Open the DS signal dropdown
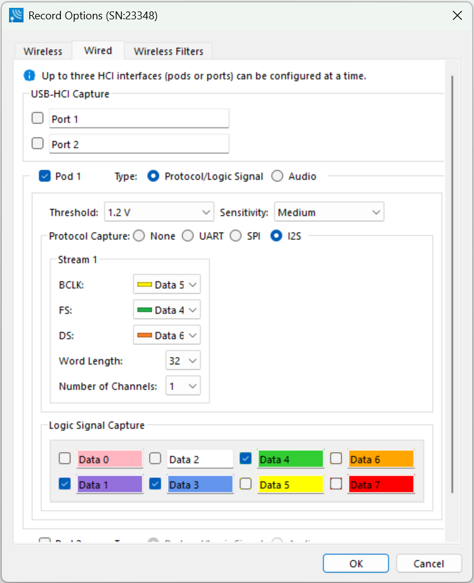 (x=167, y=335)
